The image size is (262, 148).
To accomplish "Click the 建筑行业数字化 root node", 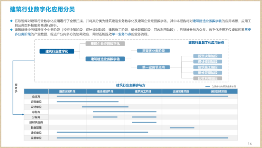I will (57, 51).
